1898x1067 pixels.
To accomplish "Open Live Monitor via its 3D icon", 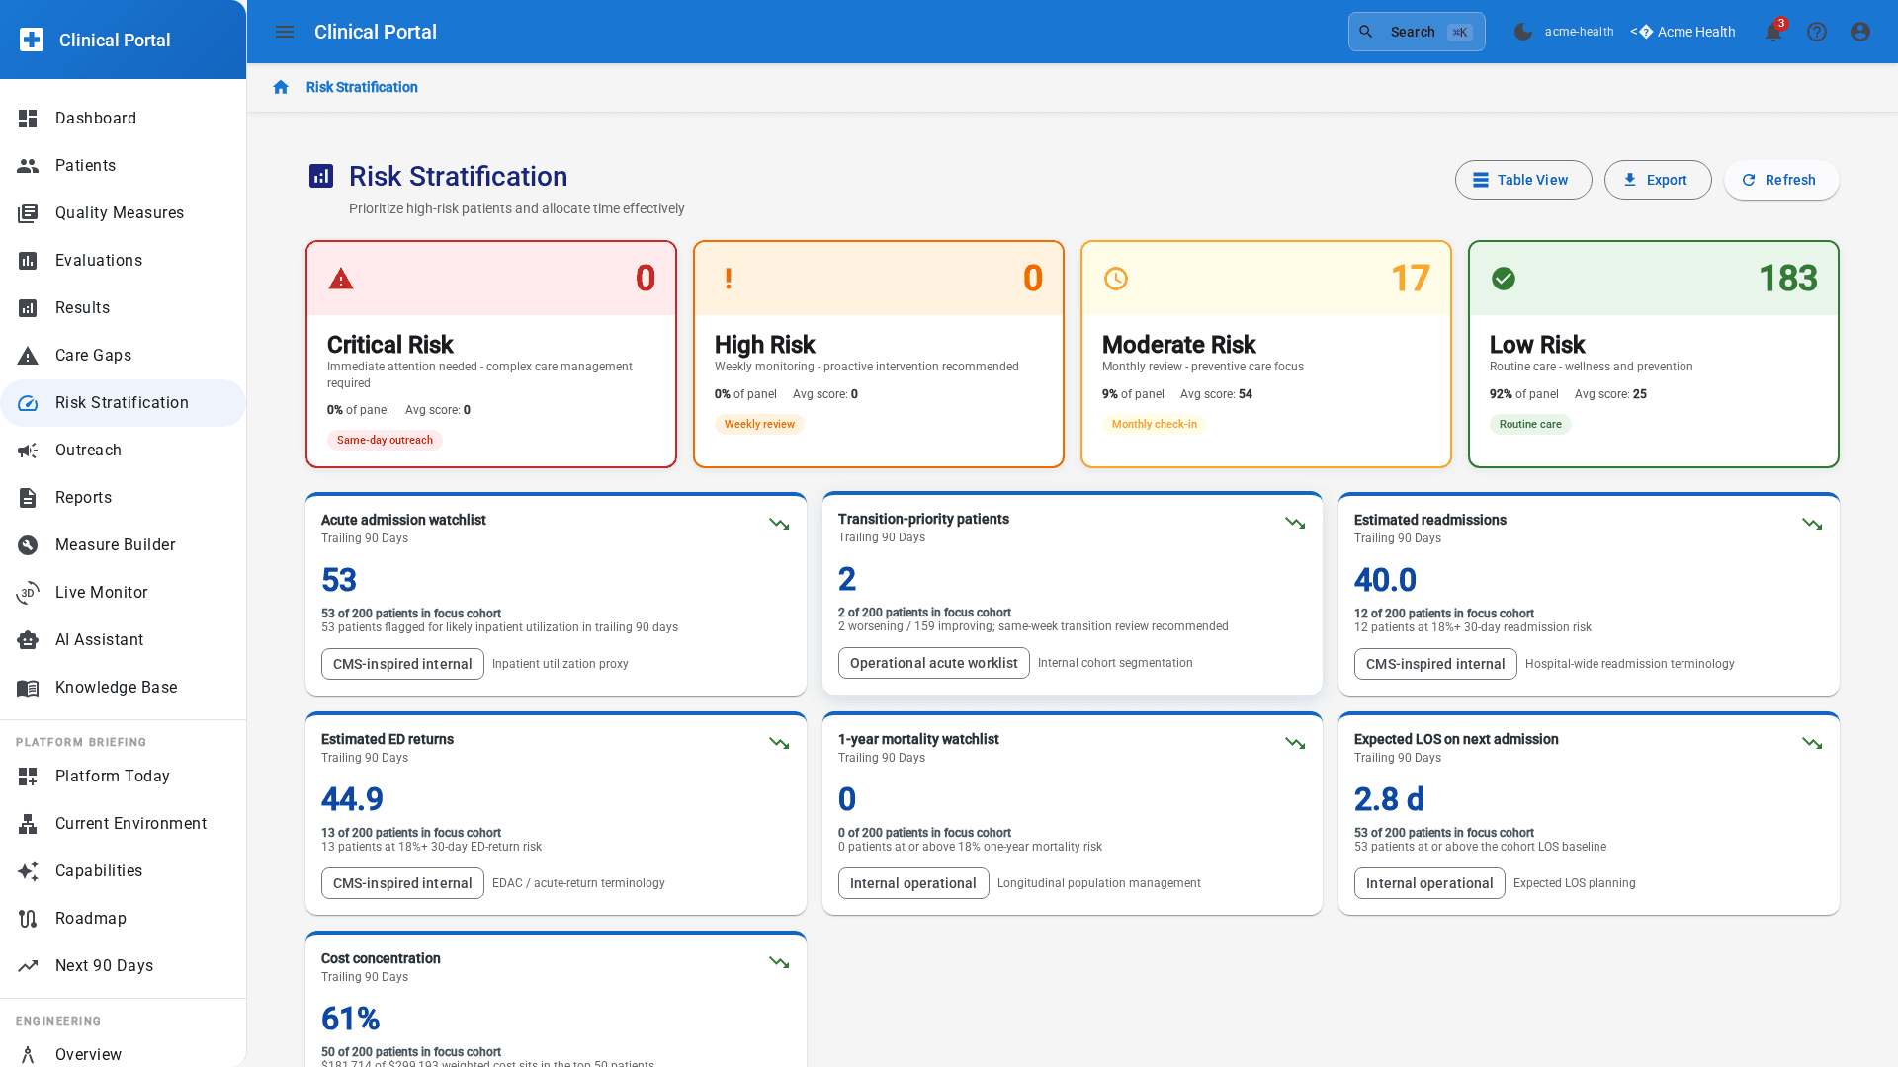I will point(28,592).
